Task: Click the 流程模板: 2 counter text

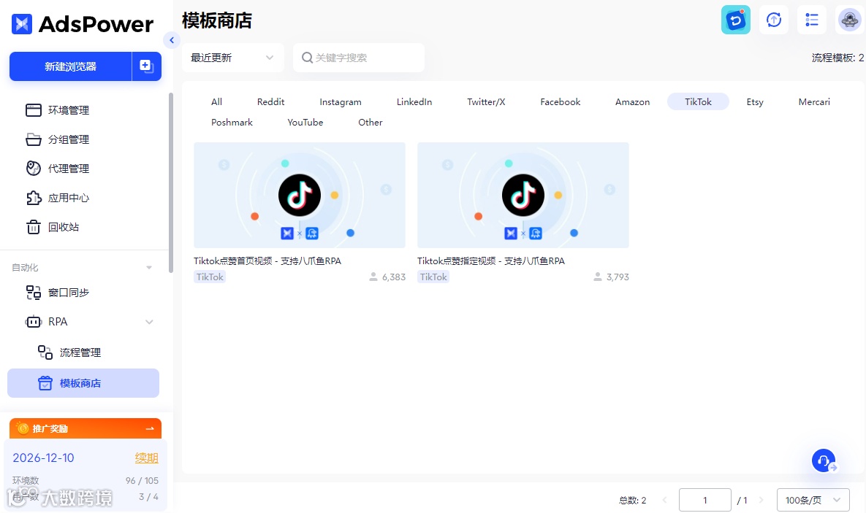Action: [x=837, y=58]
